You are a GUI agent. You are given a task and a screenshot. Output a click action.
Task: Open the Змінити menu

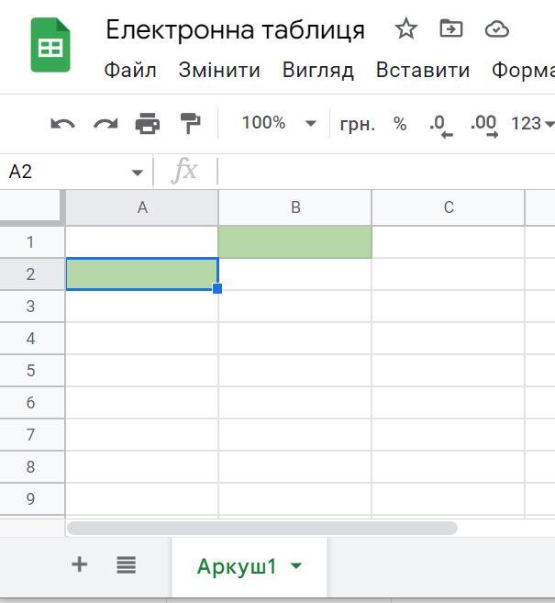[x=219, y=71]
